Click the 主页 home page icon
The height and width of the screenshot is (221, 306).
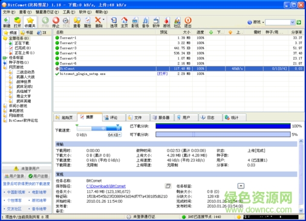125,22
